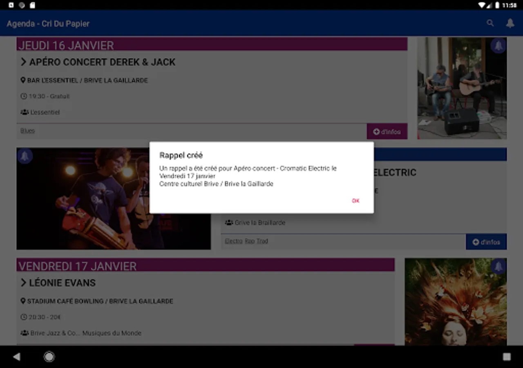The image size is (523, 368).
Task: Open the Derek & Jack guitarists photo
Action: coord(462,88)
